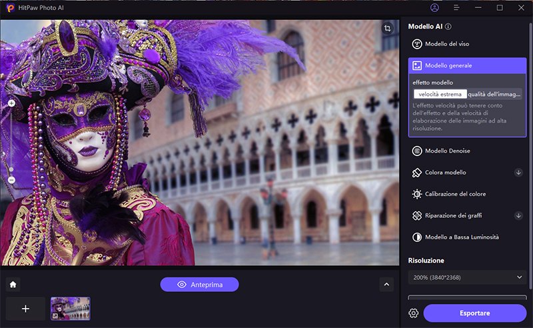This screenshot has width=533, height=328.
Task: Open settings gear next to Esportare
Action: 414,313
